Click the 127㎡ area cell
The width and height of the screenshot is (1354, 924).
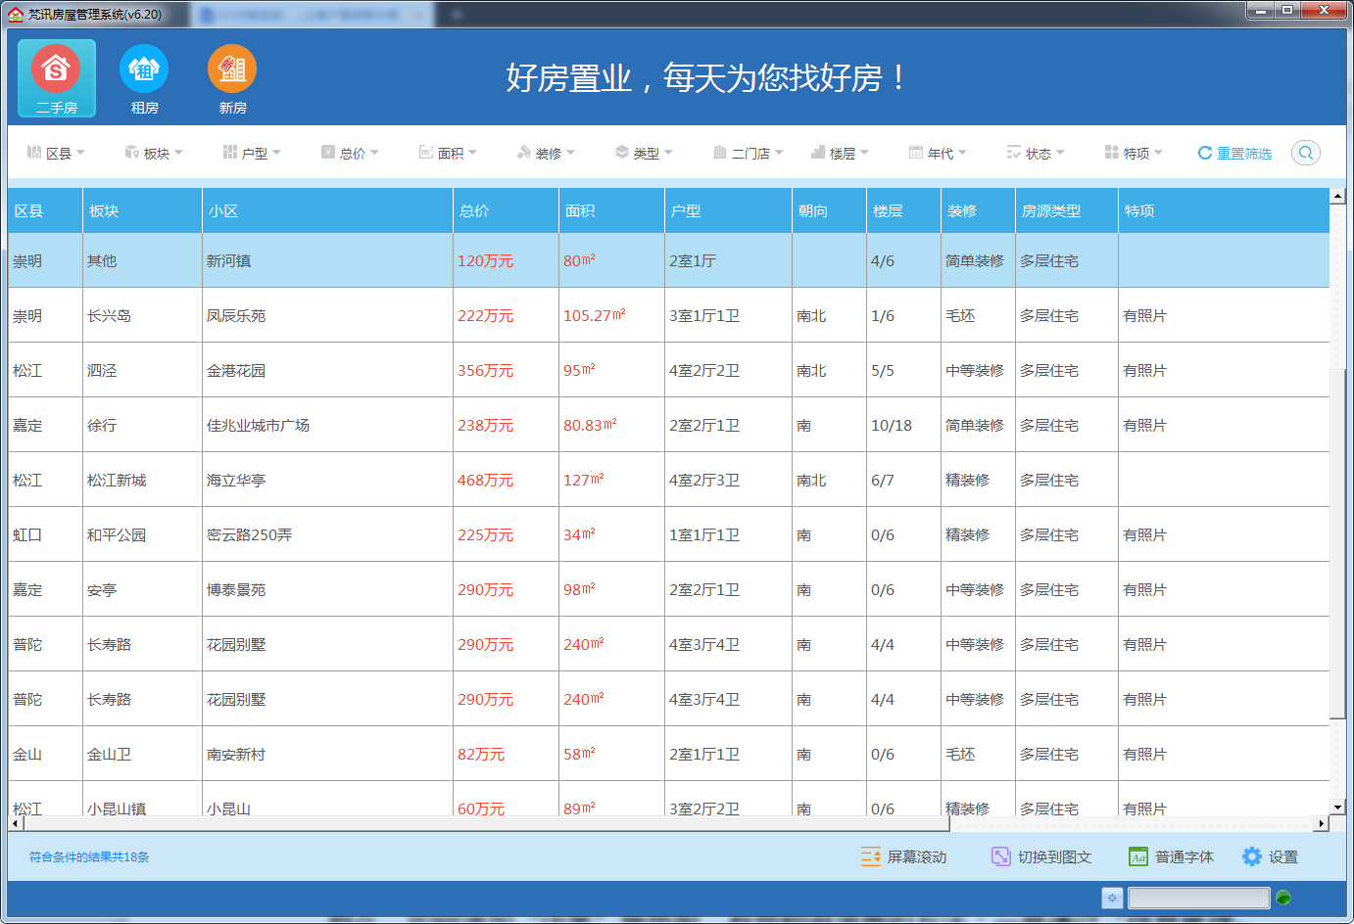(611, 480)
